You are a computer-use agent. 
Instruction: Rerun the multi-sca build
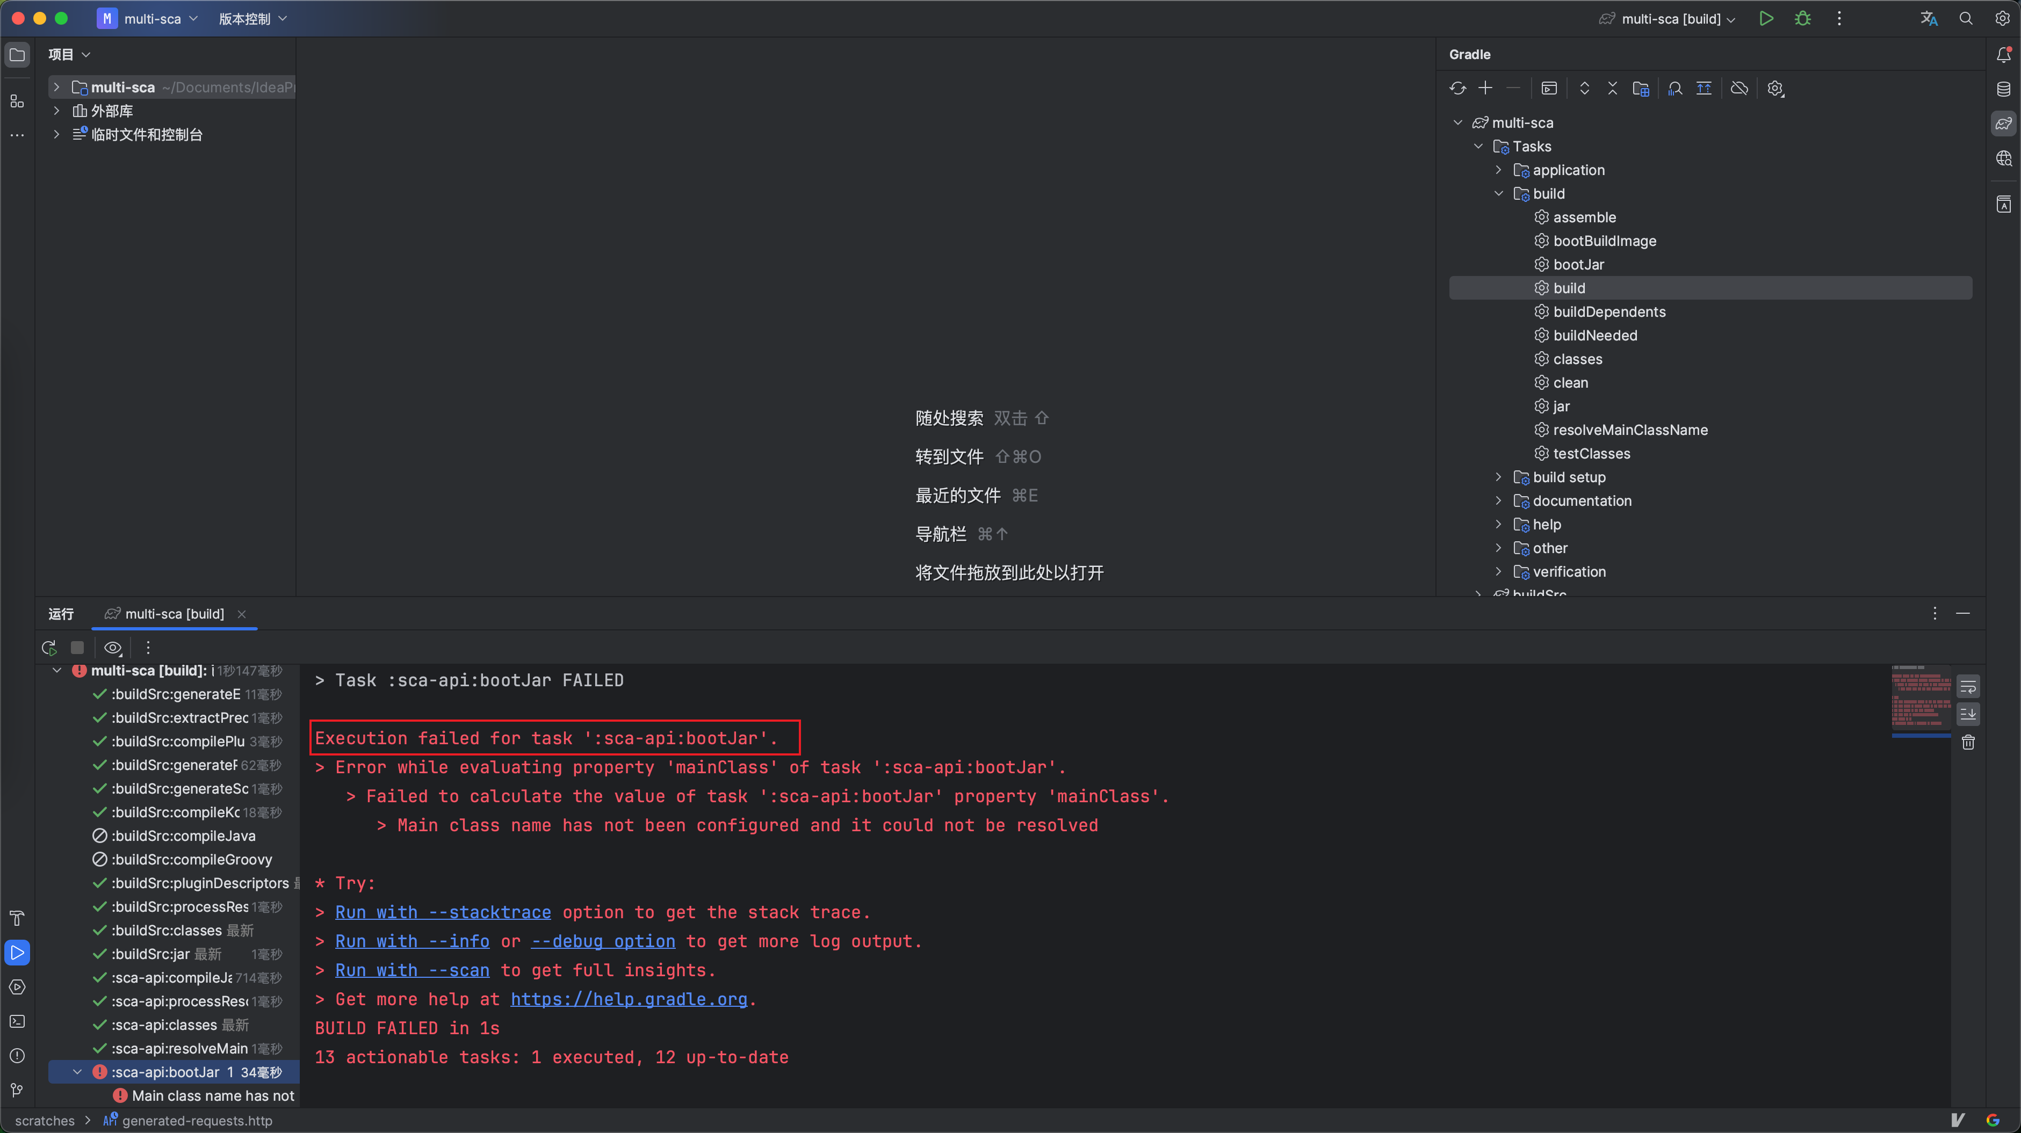click(x=49, y=648)
